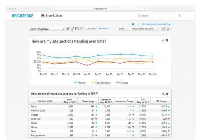201x140 pixels.
Task: Close the search bar with X
Action: 179,16
